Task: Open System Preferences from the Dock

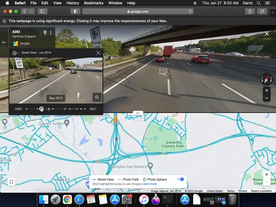Action: tap(127, 200)
